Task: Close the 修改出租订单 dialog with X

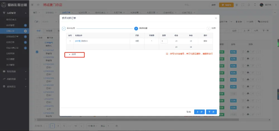Action: point(216,18)
